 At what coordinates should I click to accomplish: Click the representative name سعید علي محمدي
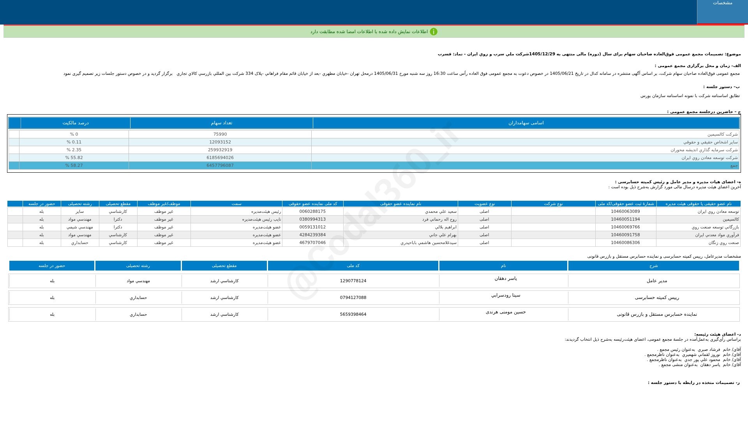pyautogui.click(x=441, y=212)
